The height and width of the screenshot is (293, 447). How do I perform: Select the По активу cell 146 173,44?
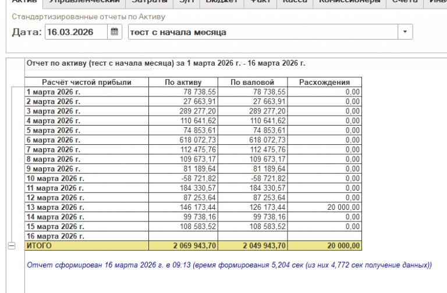(183, 208)
